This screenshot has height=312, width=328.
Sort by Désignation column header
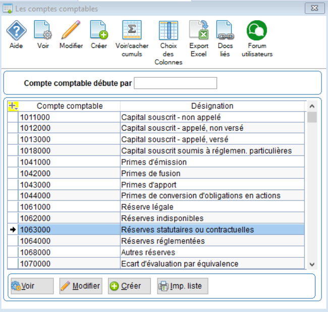tap(212, 106)
